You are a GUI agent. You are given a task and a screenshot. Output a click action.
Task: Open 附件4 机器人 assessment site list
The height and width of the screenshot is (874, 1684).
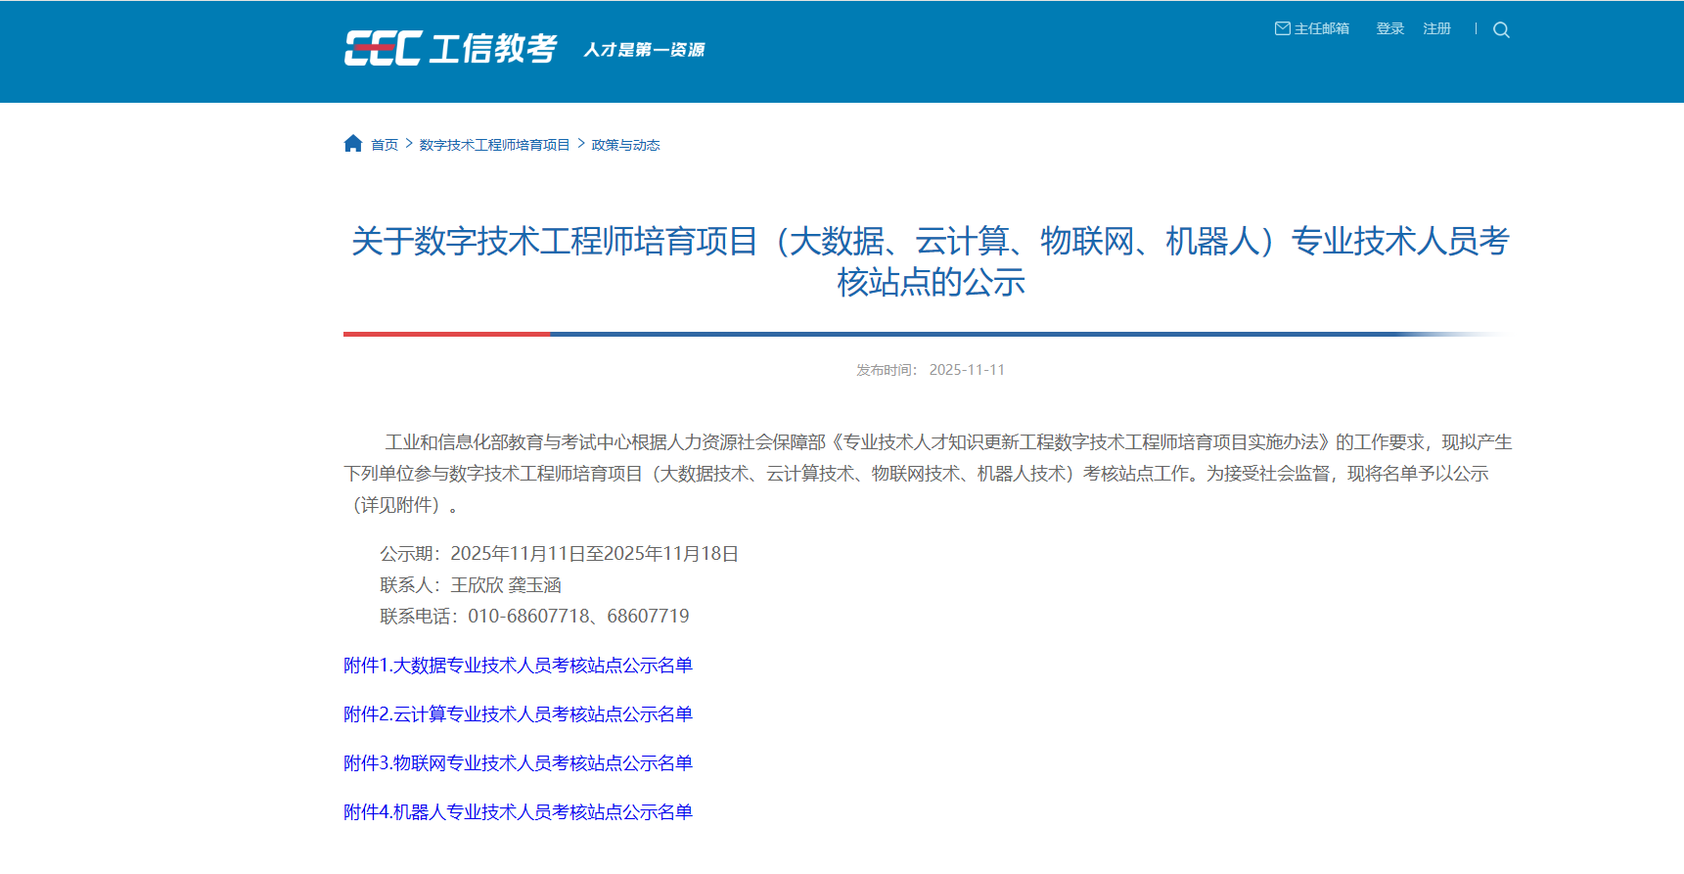tap(518, 812)
